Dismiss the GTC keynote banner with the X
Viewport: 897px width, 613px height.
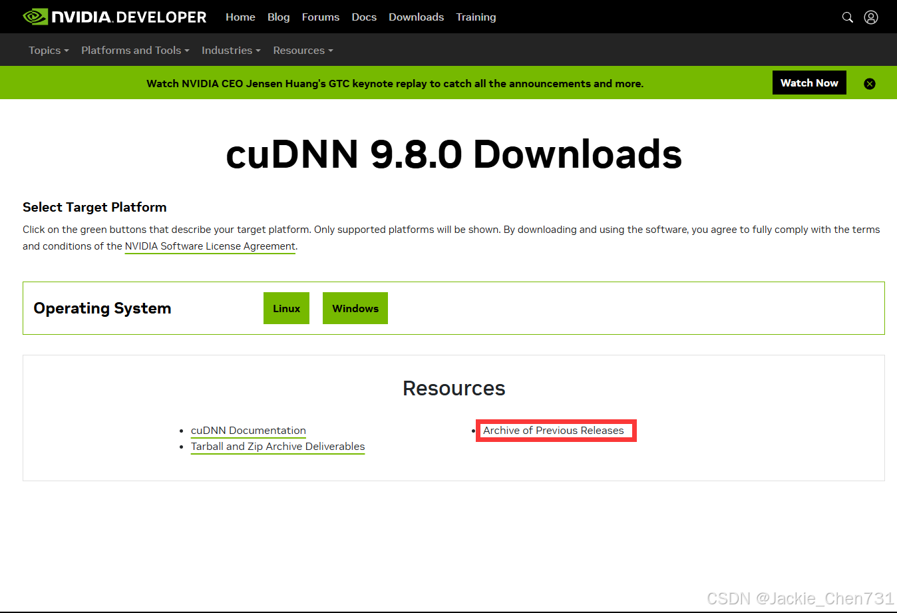(x=870, y=83)
